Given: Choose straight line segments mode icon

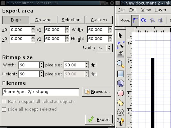Looking at the screenshot, I should pyautogui.click(x=152, y=20).
